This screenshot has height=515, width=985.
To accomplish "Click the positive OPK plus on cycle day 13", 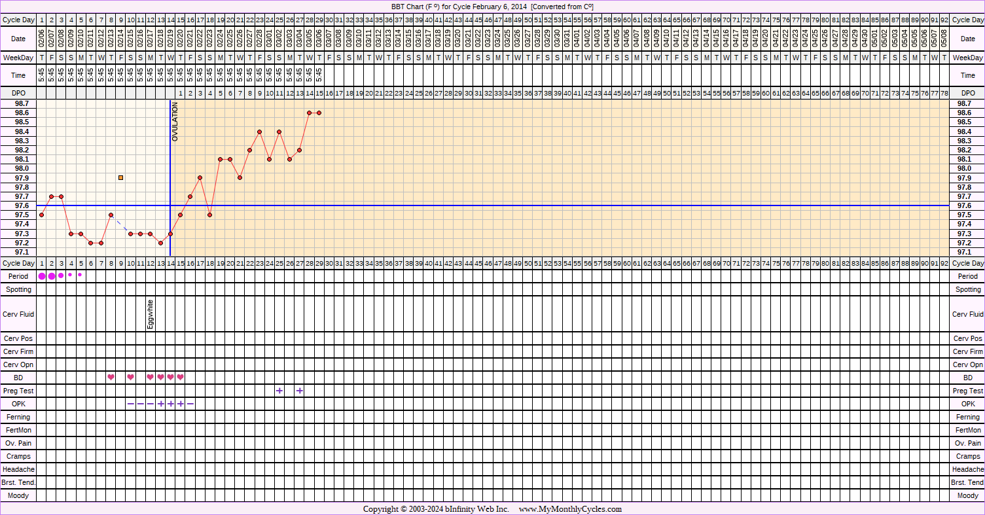I will (x=160, y=404).
